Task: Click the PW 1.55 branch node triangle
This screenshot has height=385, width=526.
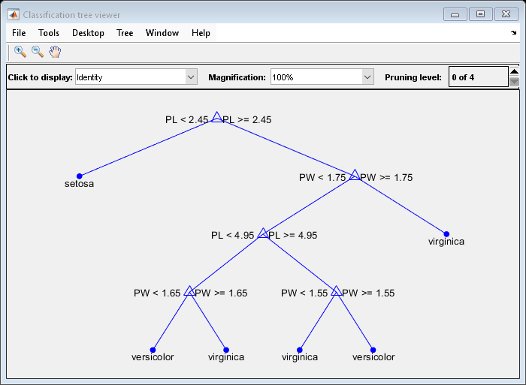Action: tap(336, 292)
